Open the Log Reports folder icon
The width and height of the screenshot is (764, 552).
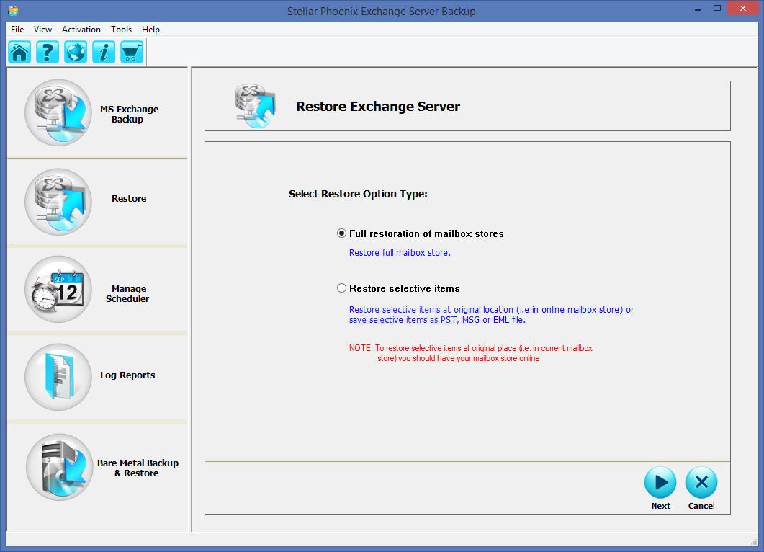[x=58, y=377]
